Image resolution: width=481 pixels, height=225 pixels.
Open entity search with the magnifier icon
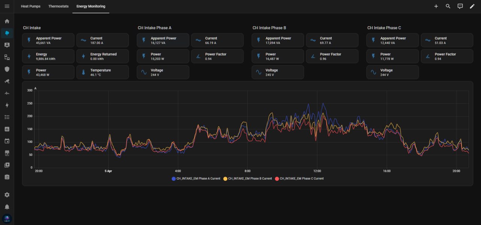pyautogui.click(x=448, y=6)
